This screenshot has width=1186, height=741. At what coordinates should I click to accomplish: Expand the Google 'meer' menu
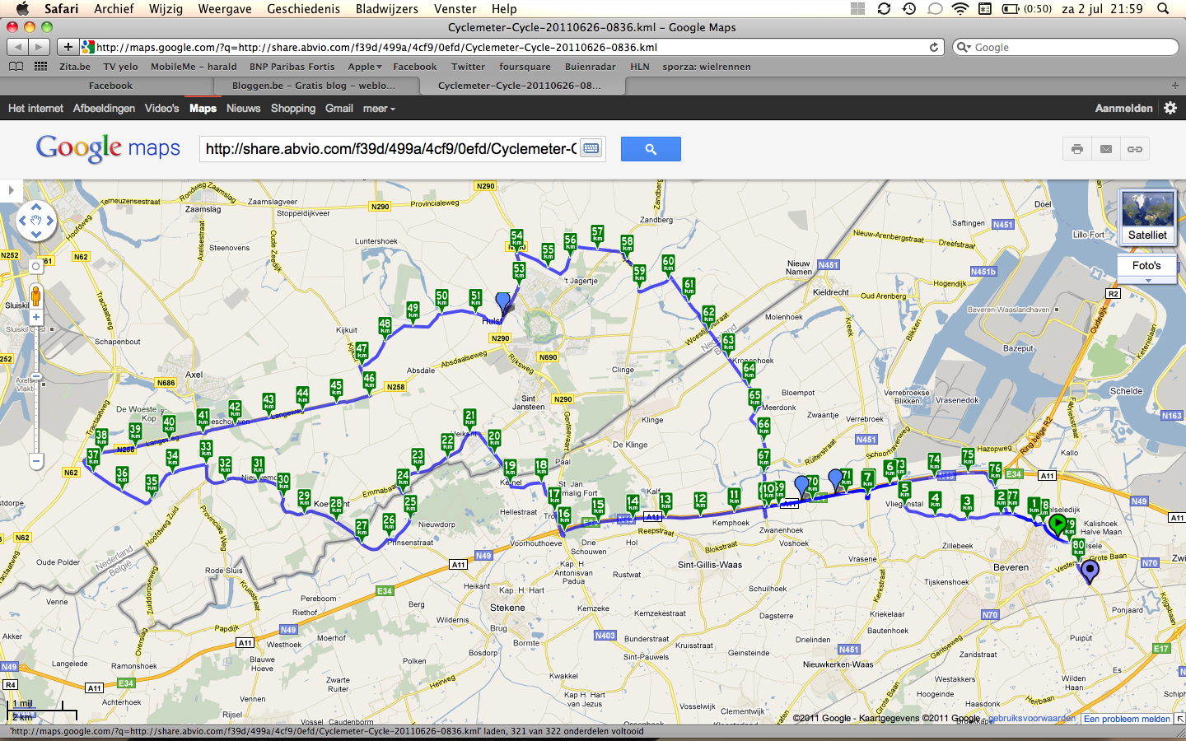coord(379,108)
